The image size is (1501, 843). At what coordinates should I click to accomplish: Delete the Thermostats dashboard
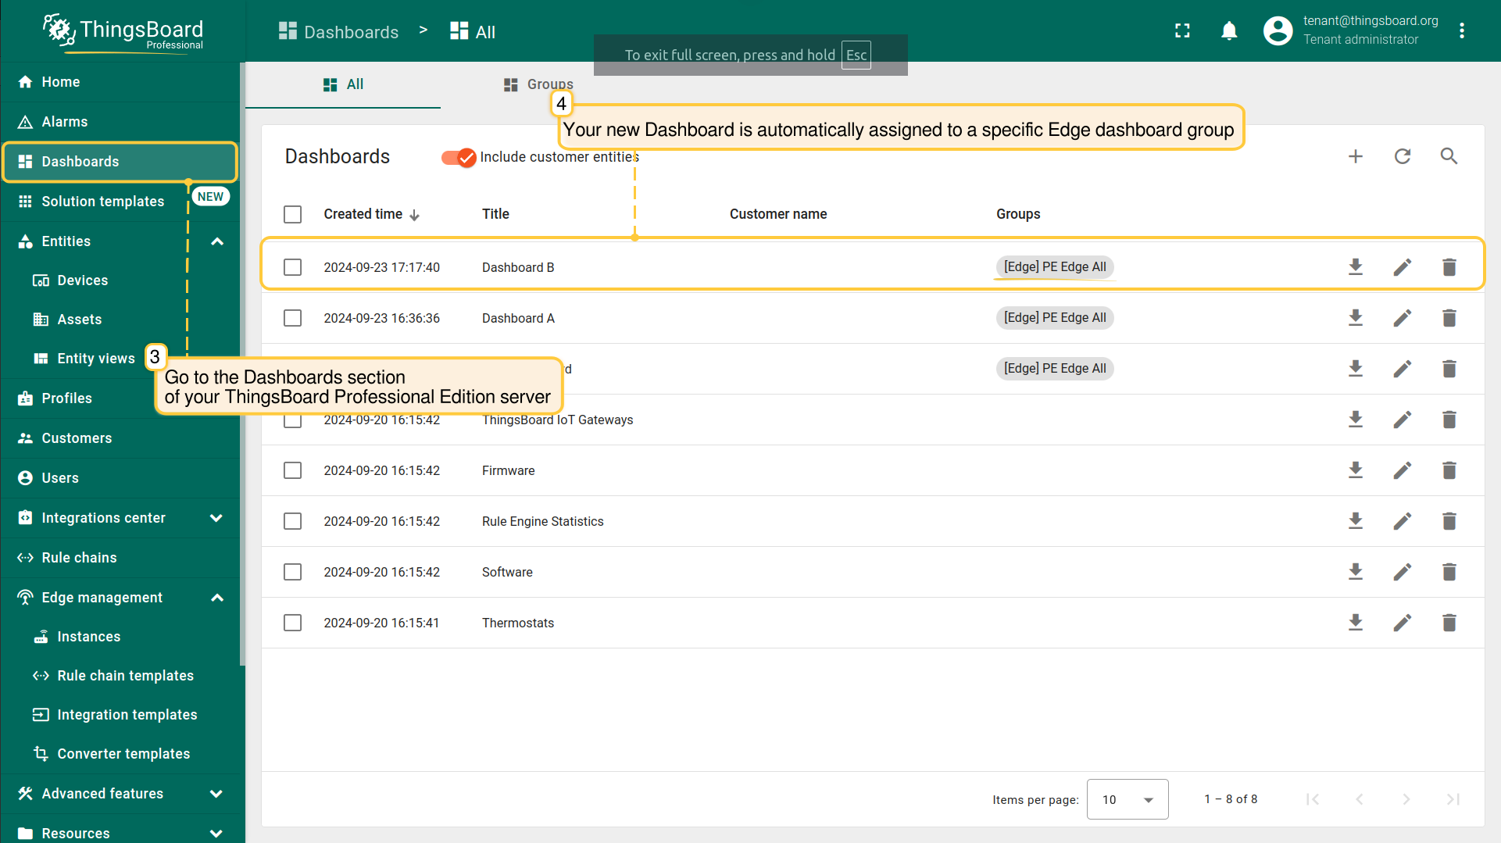[1449, 623]
